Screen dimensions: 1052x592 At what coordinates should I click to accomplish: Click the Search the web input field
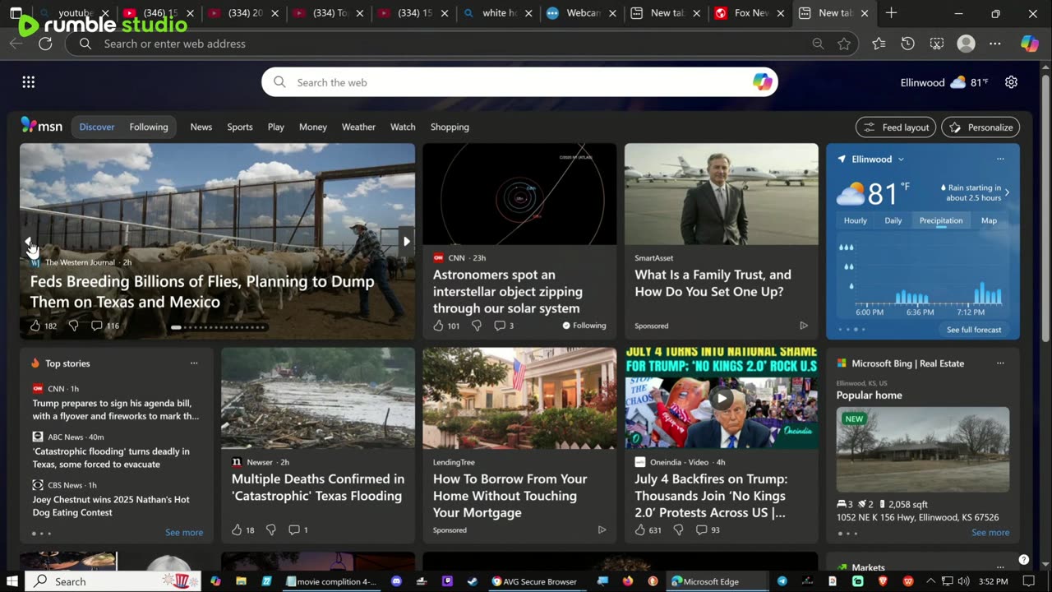coord(519,82)
